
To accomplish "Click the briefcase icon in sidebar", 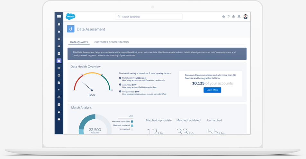I will (x=59, y=119).
